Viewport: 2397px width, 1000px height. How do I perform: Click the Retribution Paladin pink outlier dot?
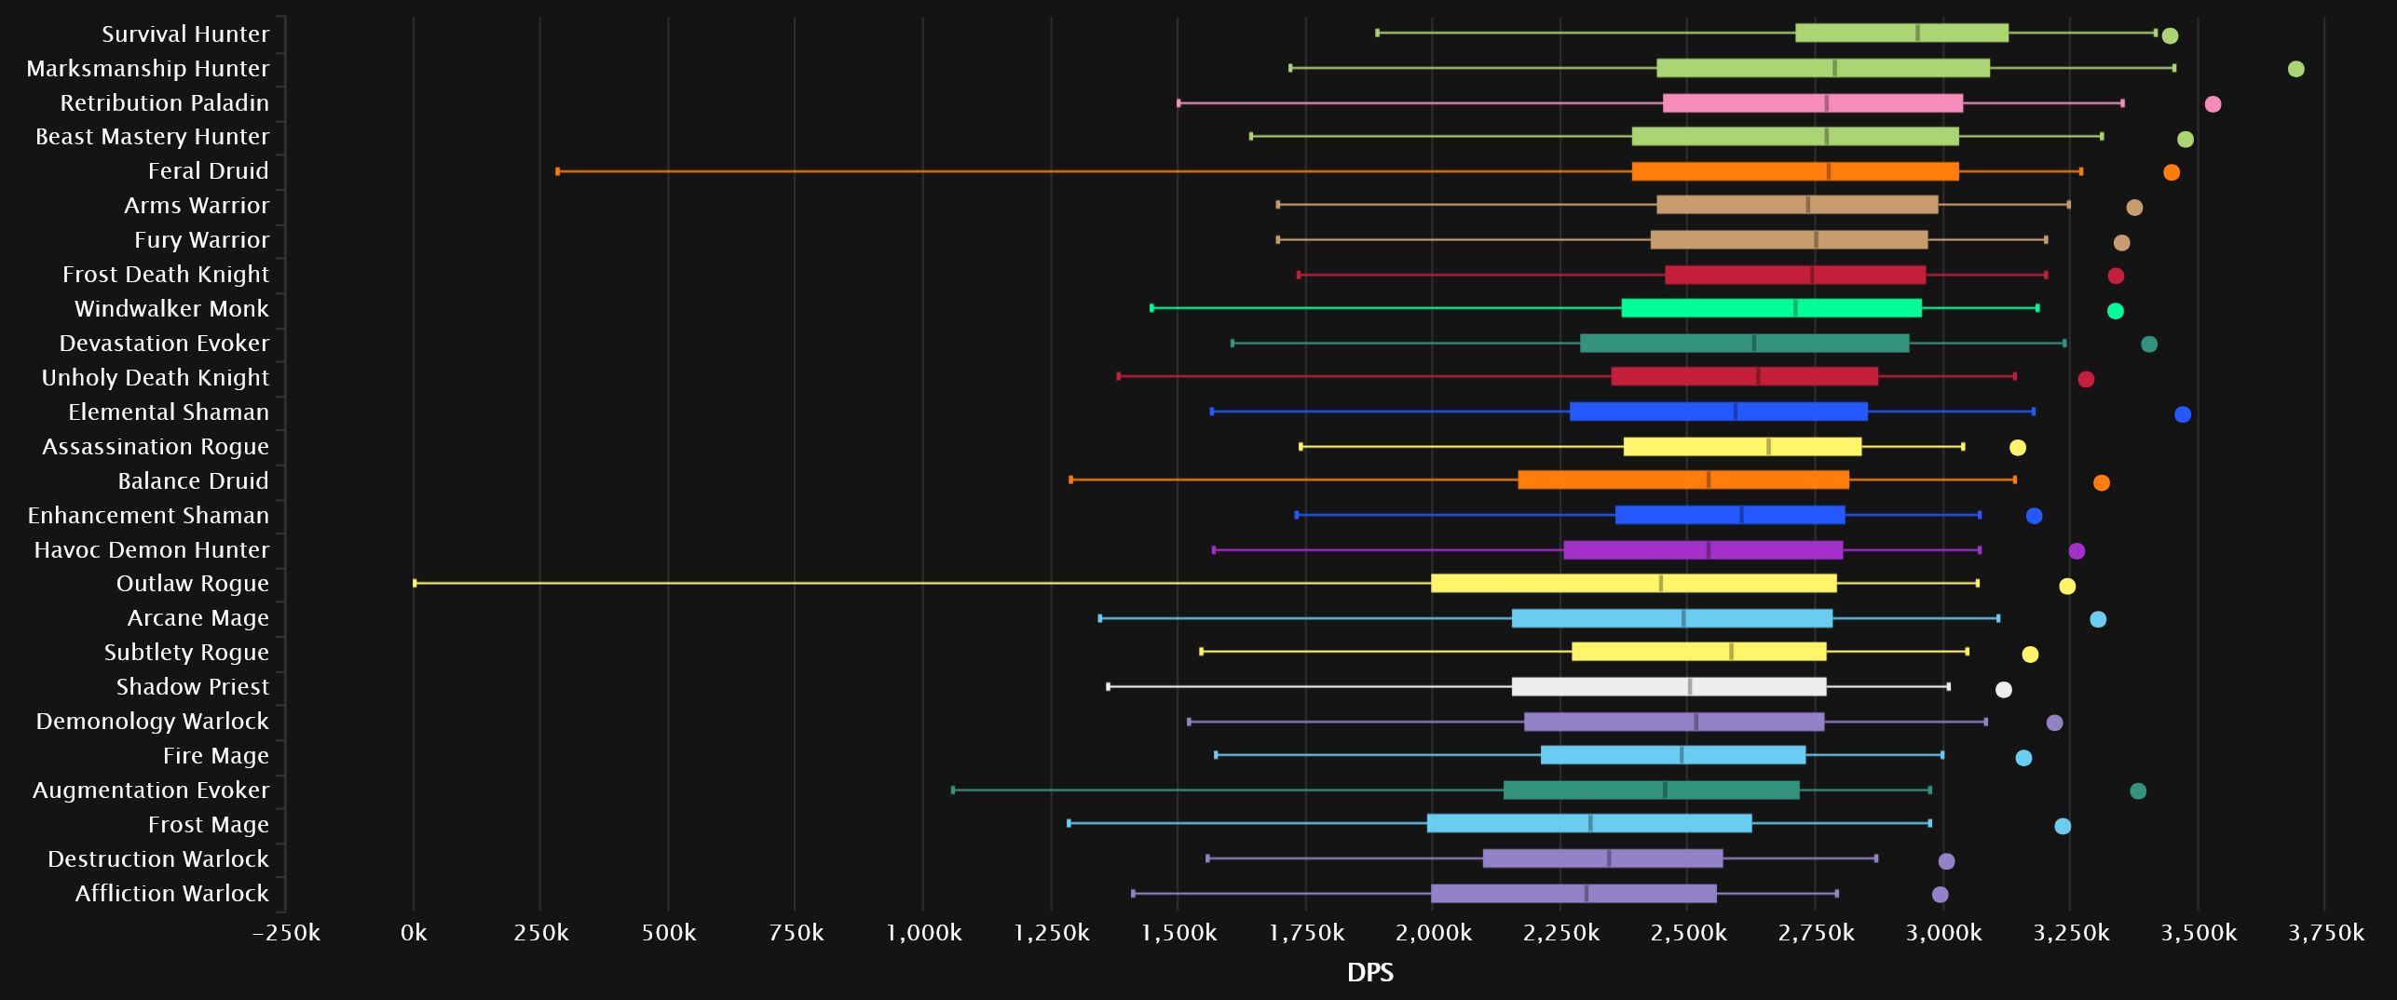(2213, 104)
